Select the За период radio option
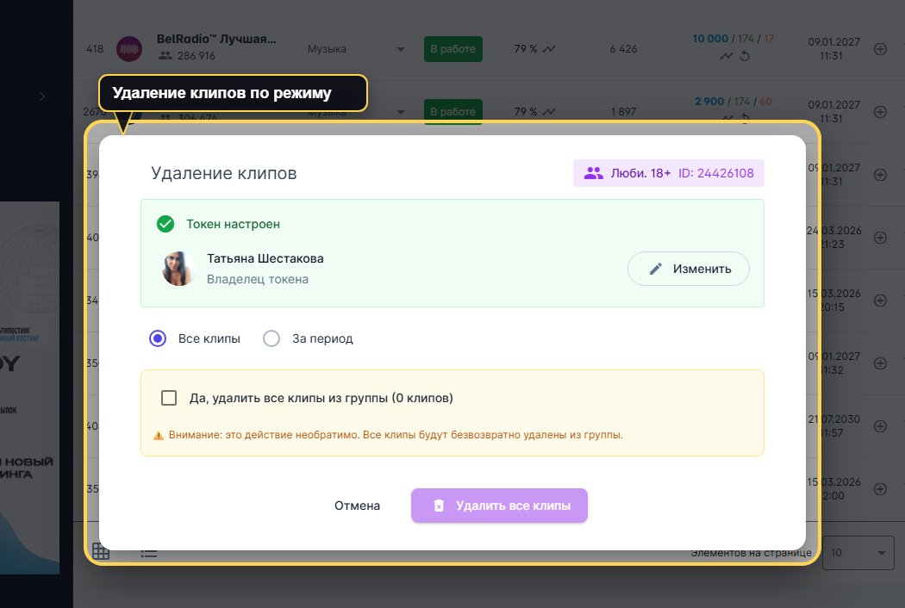Viewport: 905px width, 608px height. (x=271, y=338)
